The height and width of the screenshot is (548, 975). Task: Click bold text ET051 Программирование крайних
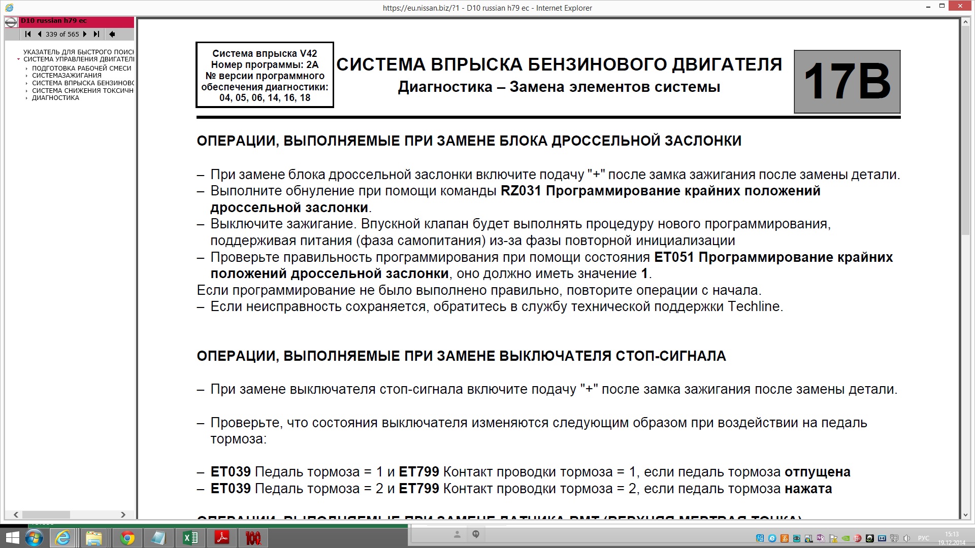[773, 257]
